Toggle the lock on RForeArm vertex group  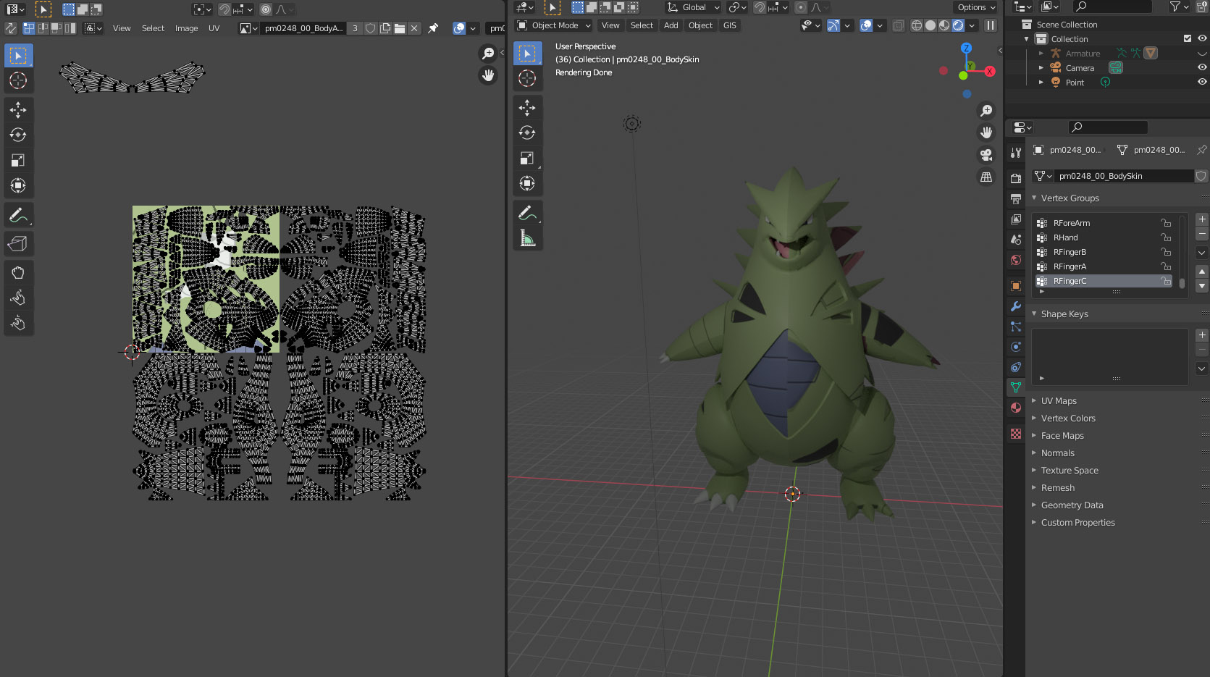tap(1166, 223)
